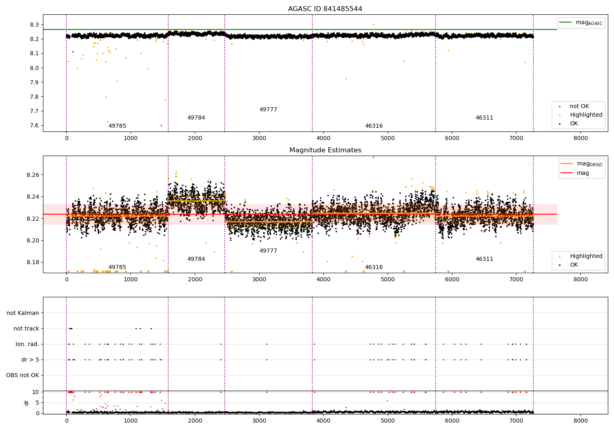Click the 'not Kalman' row label
This screenshot has height=430, width=614.
23,313
